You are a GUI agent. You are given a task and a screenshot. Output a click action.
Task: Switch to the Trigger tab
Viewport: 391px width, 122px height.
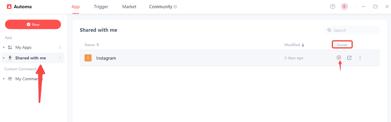pos(101,7)
